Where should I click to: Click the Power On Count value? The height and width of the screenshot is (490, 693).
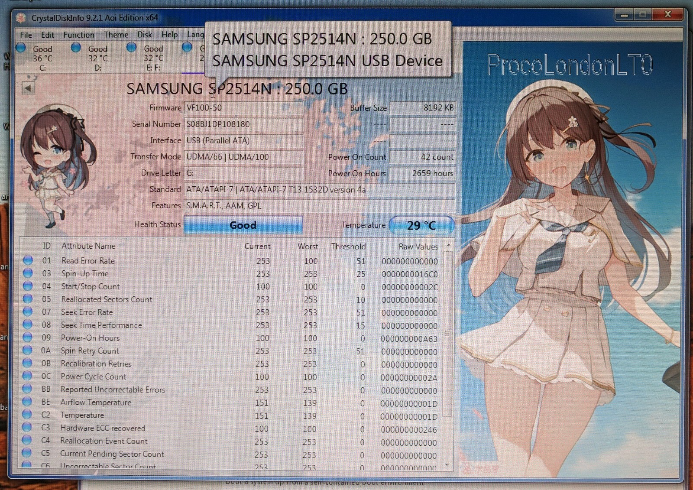(422, 157)
